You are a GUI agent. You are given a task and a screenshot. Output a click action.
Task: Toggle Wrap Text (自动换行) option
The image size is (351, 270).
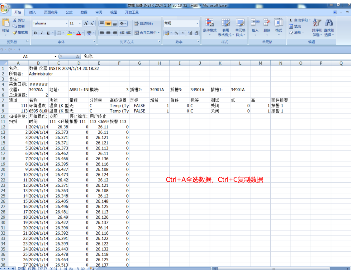click(144, 23)
